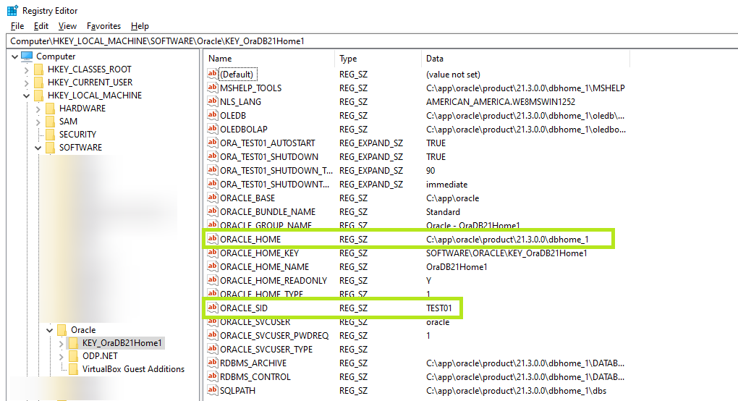The width and height of the screenshot is (738, 401).
Task: Select the SAM key label
Action: 68,122
